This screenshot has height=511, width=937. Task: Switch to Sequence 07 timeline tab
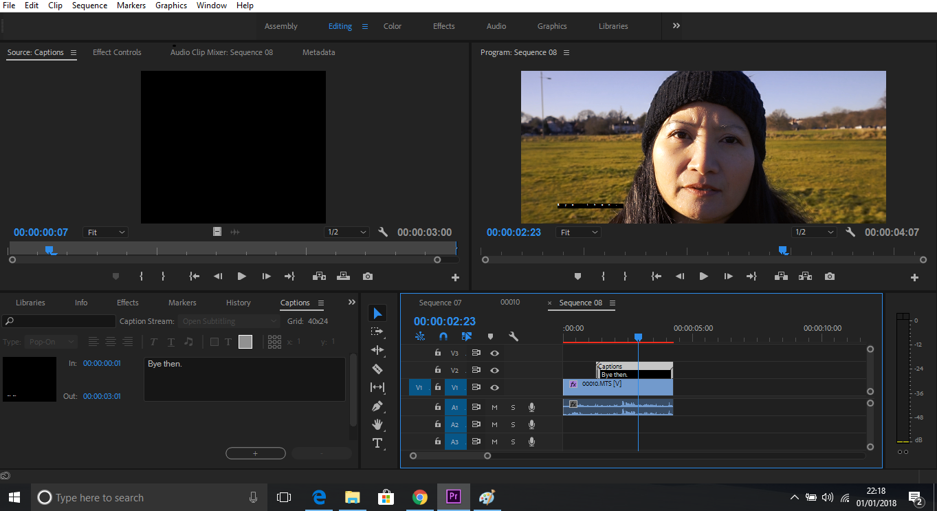[440, 303]
